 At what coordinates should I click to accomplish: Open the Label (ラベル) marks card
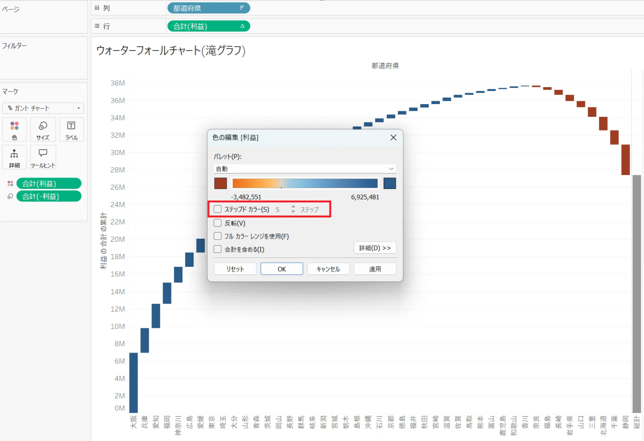click(x=71, y=129)
